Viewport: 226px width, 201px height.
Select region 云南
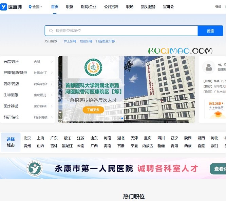point(81,146)
